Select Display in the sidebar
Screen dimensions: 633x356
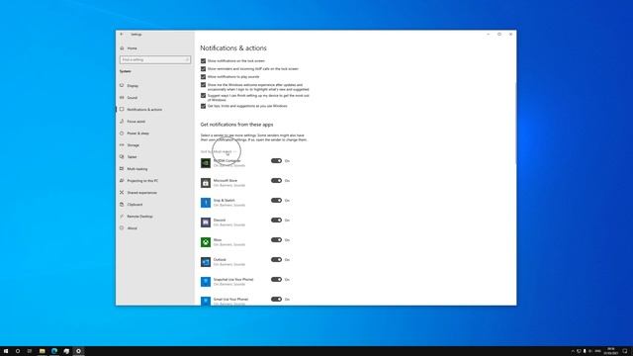(133, 86)
